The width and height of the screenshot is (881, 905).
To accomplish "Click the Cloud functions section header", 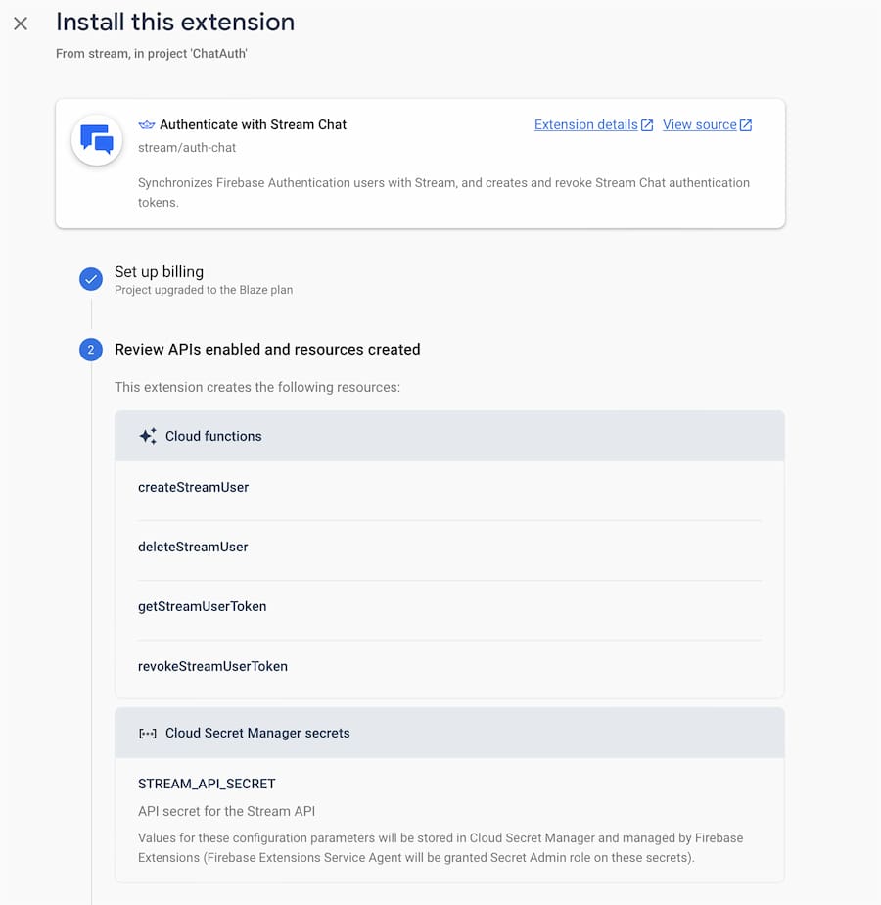I will click(449, 436).
